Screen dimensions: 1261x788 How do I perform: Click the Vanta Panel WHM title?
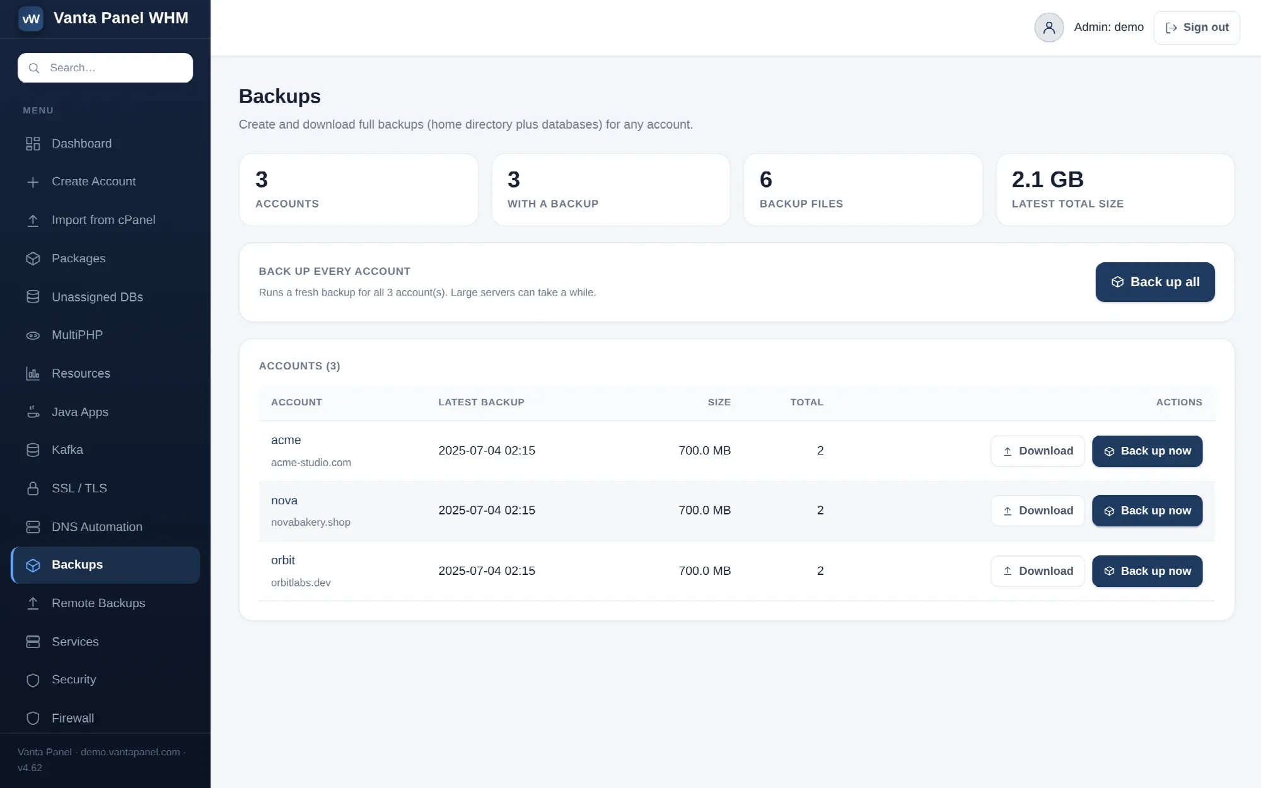pyautogui.click(x=121, y=18)
